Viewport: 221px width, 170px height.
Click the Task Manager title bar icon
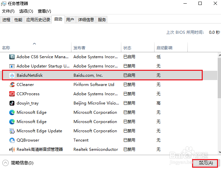[x=4, y=4]
